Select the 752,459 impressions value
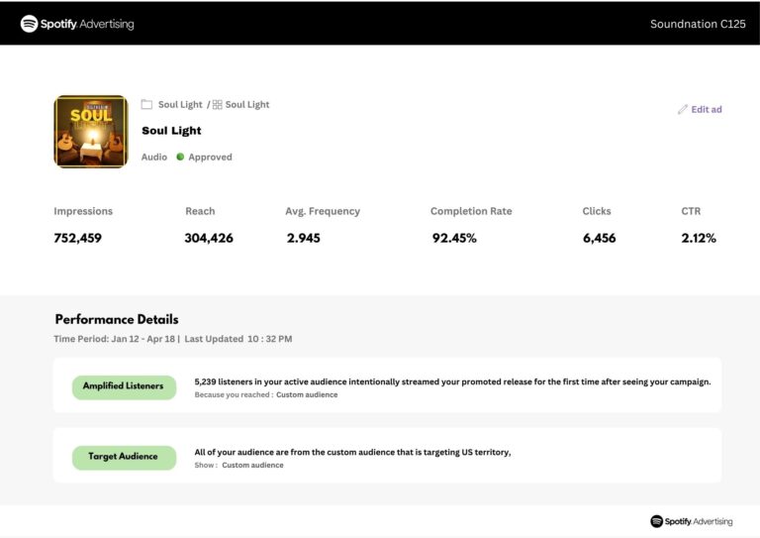760x538 pixels. pyautogui.click(x=77, y=238)
